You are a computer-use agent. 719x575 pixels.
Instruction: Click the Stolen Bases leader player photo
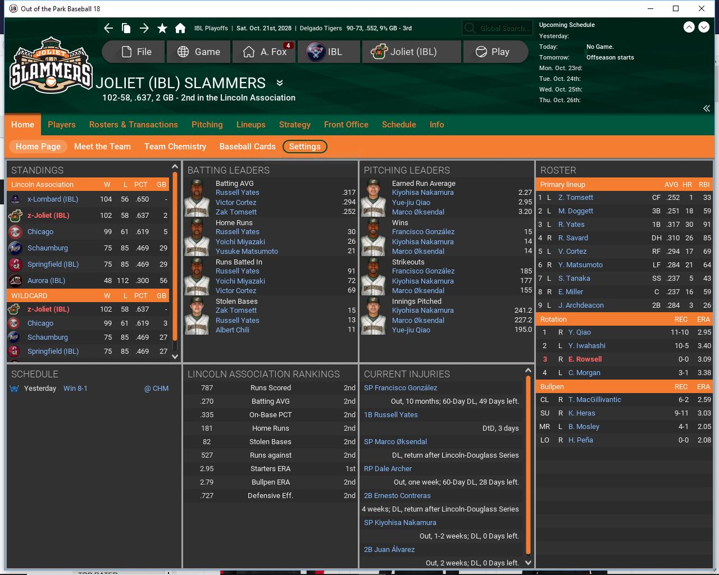pyautogui.click(x=197, y=316)
